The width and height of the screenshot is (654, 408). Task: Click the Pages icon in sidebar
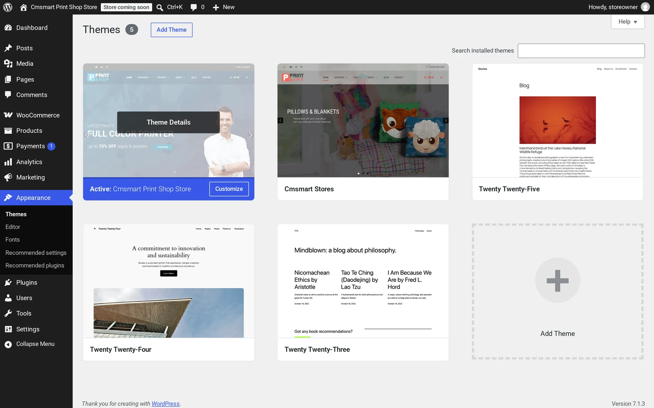(8, 80)
